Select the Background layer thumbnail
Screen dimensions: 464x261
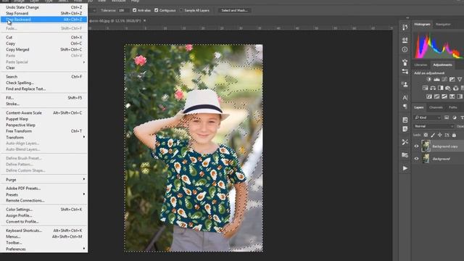(x=426, y=159)
